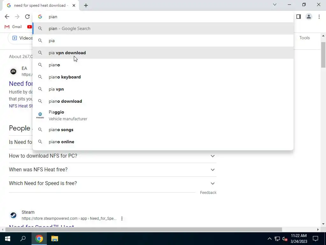Image resolution: width=326 pixels, height=245 pixels.
Task: Open the Windows Start menu
Action: [8, 239]
